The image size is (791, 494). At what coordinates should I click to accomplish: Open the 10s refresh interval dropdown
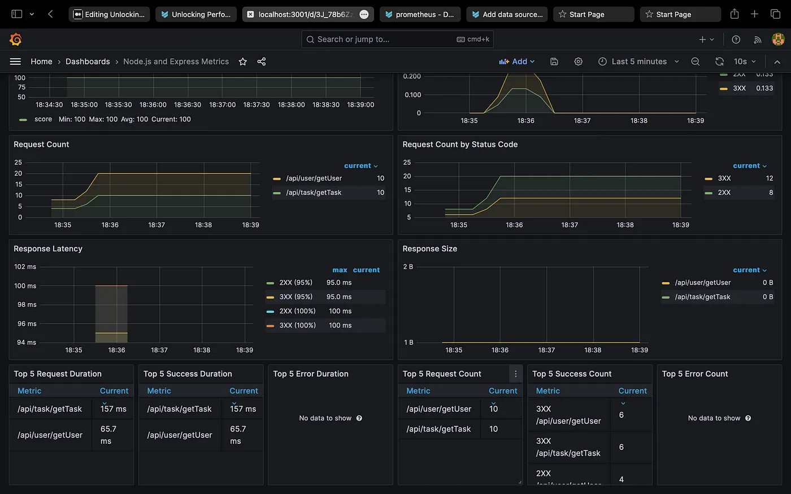(x=745, y=62)
